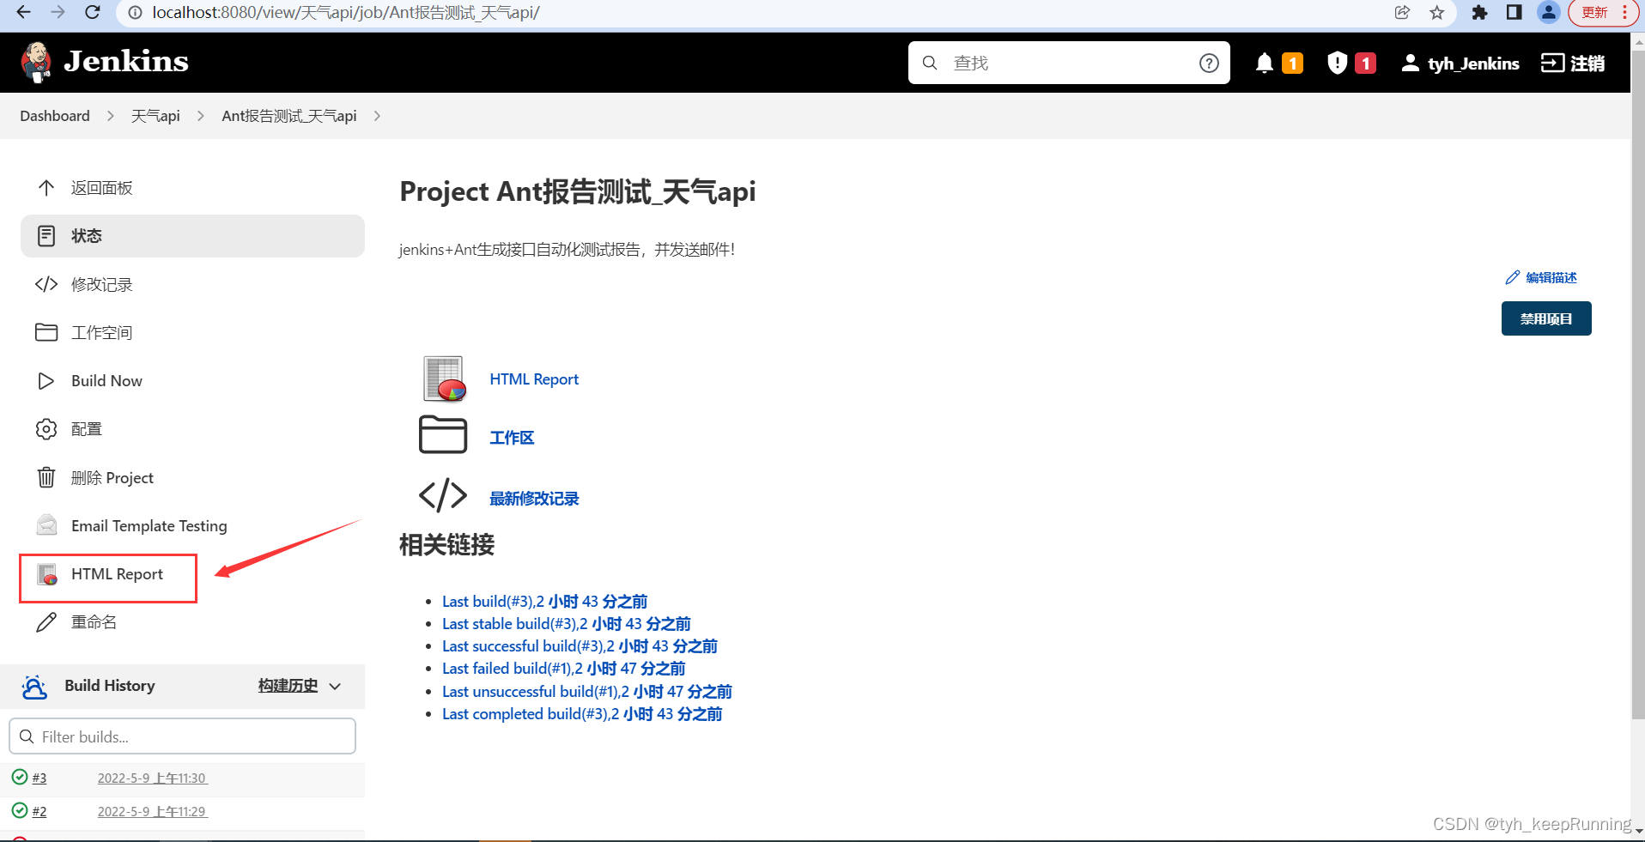
Task: Focus the Filter builds input
Action: (182, 736)
